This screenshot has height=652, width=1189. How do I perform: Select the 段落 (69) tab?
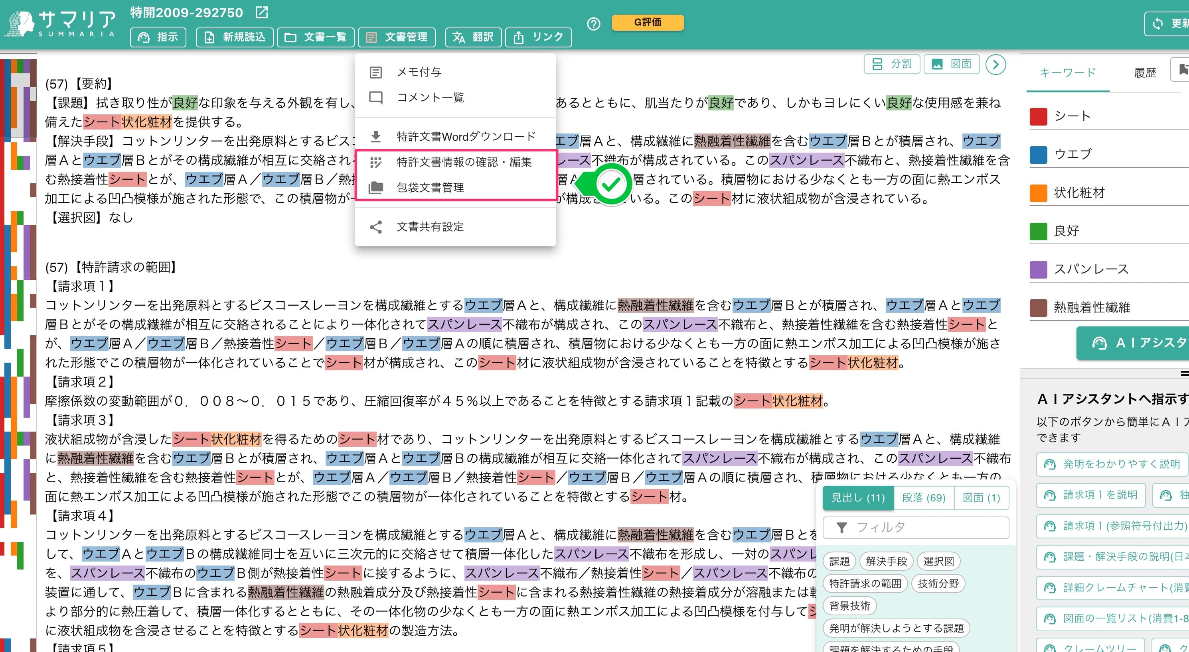[x=924, y=497]
